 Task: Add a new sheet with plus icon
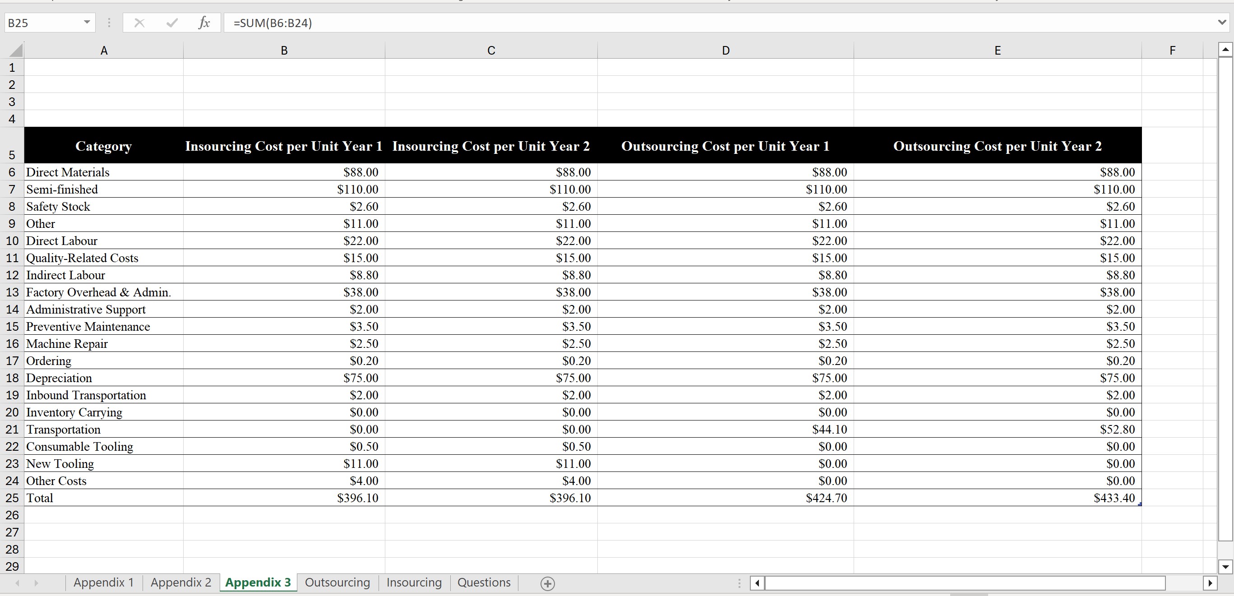point(548,583)
